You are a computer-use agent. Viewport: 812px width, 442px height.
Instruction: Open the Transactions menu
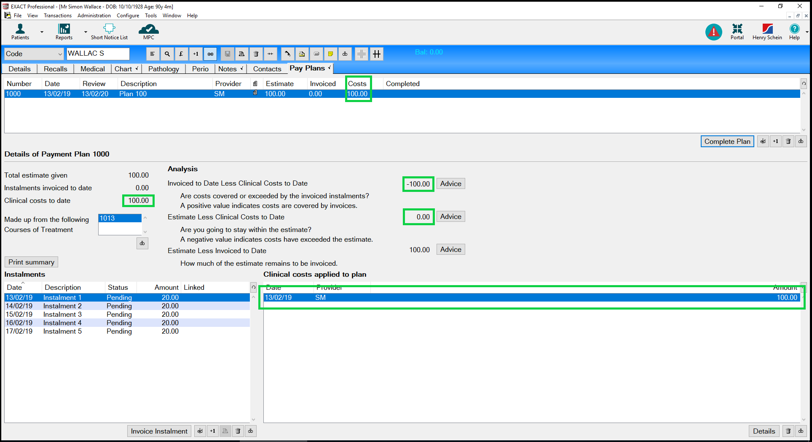coord(58,16)
